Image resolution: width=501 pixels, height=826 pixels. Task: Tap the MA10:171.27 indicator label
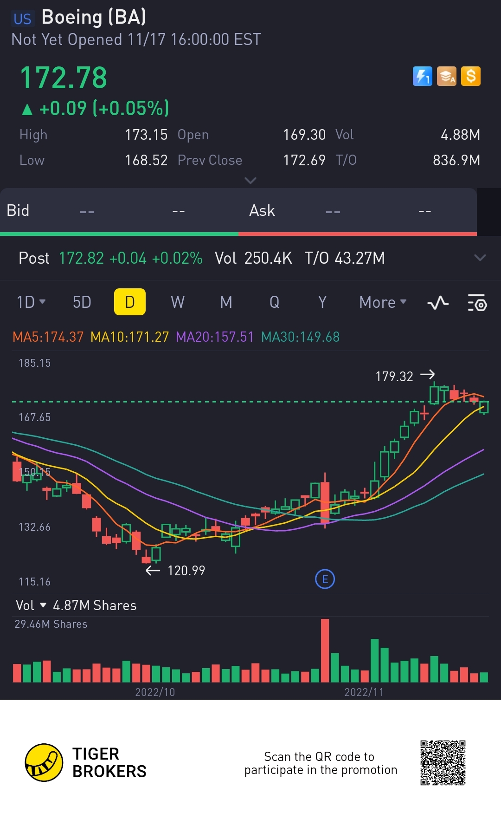click(x=129, y=337)
